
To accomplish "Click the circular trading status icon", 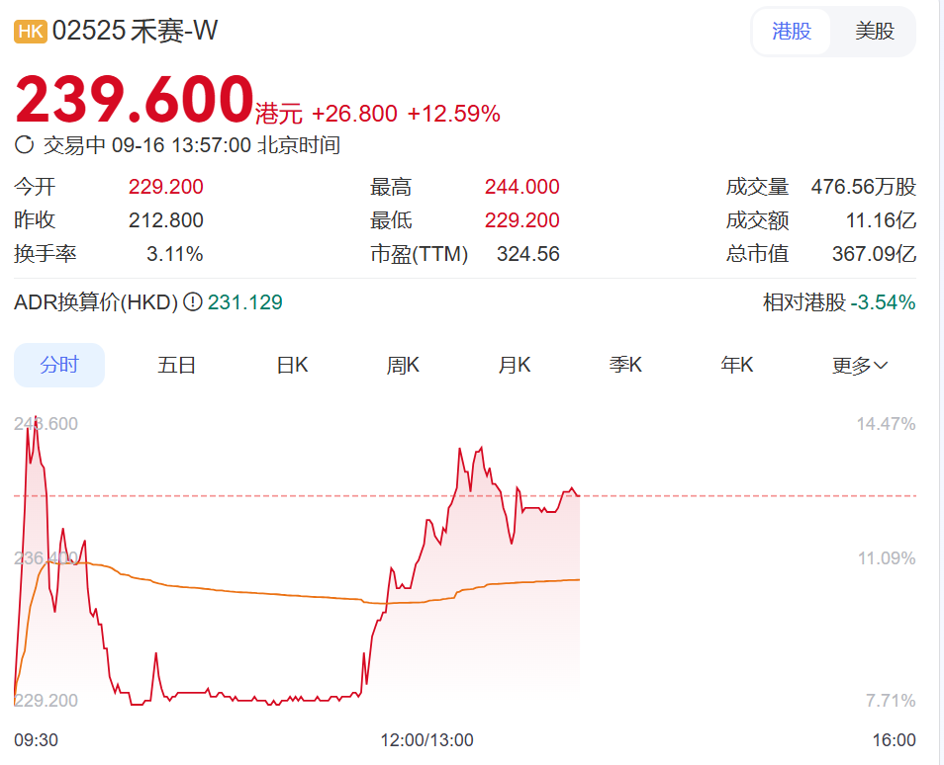I will point(25,145).
